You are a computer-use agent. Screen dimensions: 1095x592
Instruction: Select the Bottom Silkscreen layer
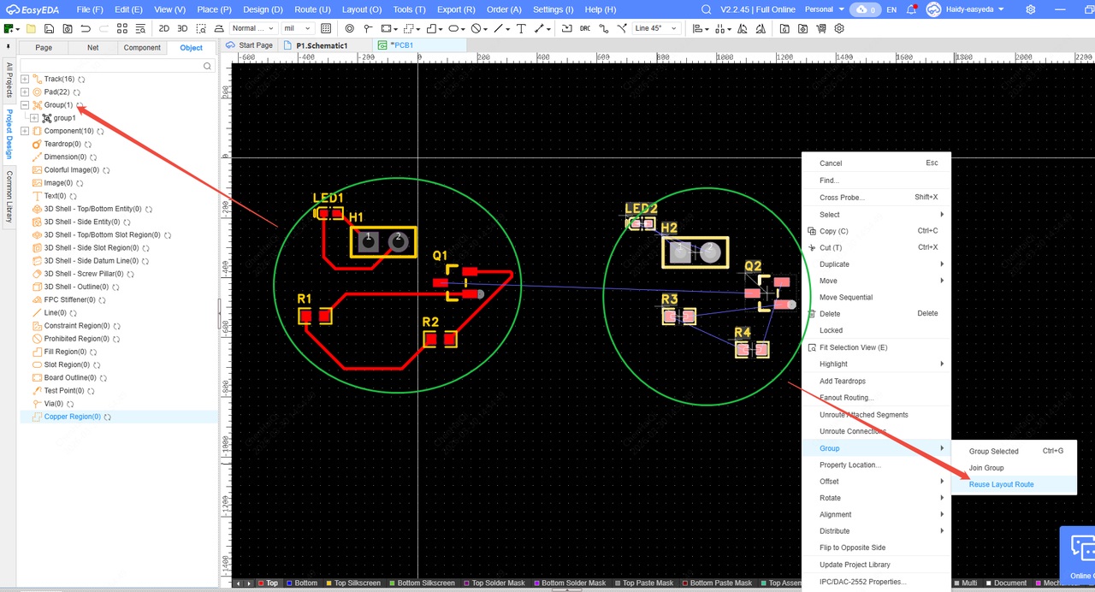[425, 583]
